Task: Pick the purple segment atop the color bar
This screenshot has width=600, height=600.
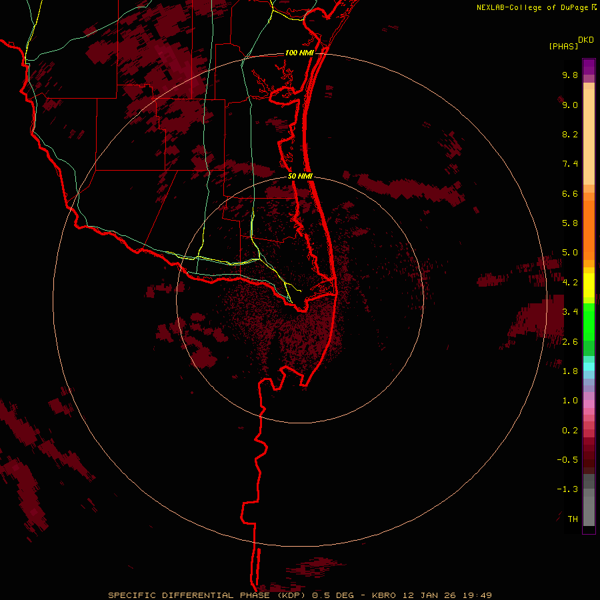Action: coord(589,67)
